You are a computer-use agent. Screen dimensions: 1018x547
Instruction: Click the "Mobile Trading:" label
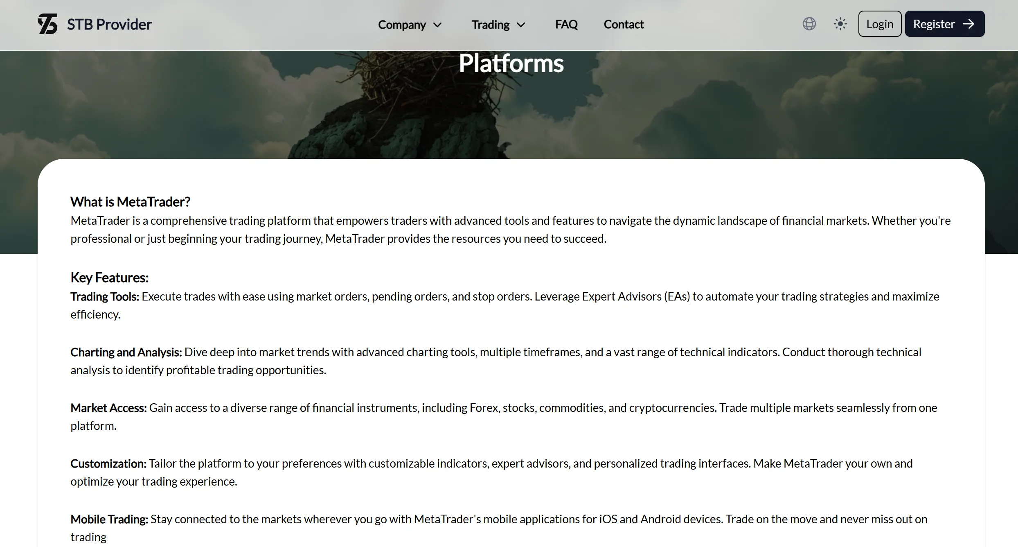(x=109, y=519)
